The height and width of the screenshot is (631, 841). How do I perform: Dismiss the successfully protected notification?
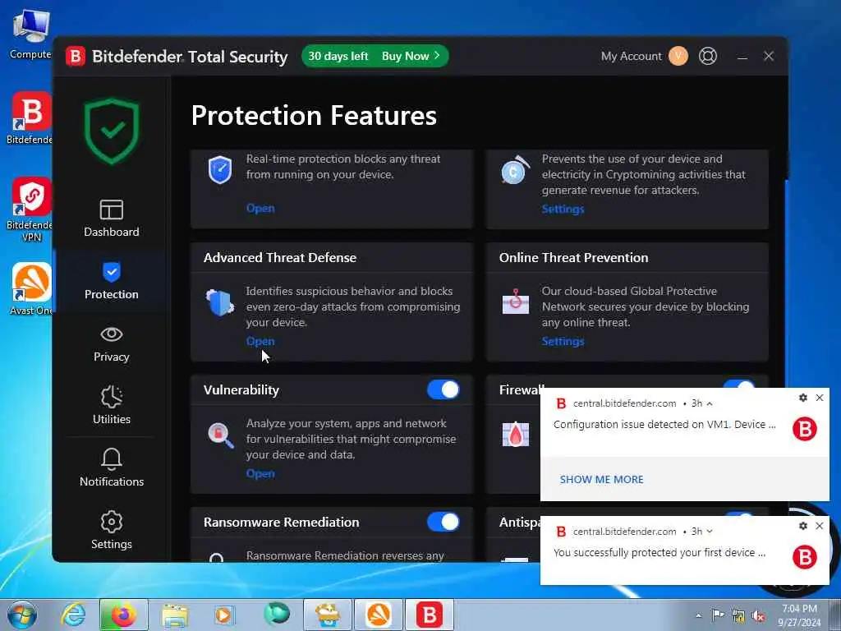[820, 526]
